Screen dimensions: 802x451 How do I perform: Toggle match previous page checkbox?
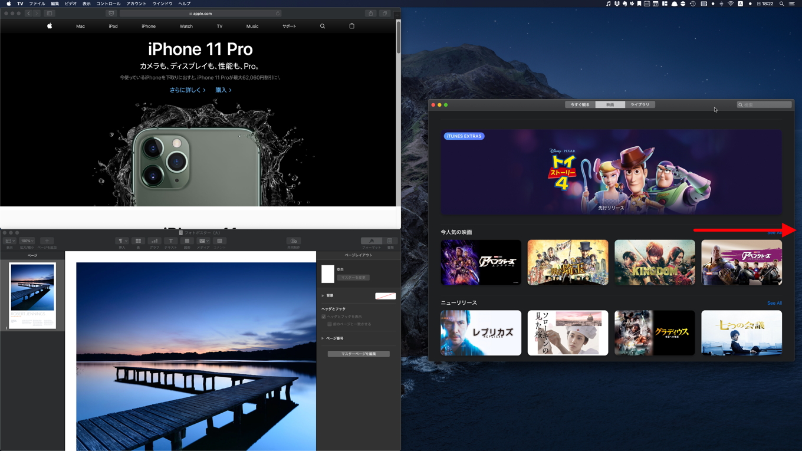pos(330,324)
